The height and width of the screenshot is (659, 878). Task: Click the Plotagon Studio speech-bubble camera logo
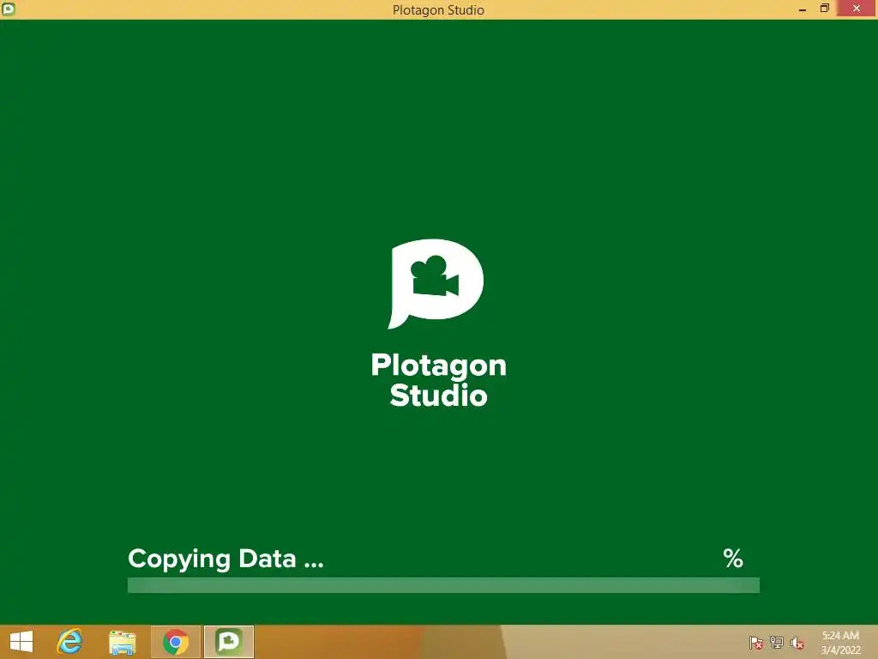click(436, 283)
